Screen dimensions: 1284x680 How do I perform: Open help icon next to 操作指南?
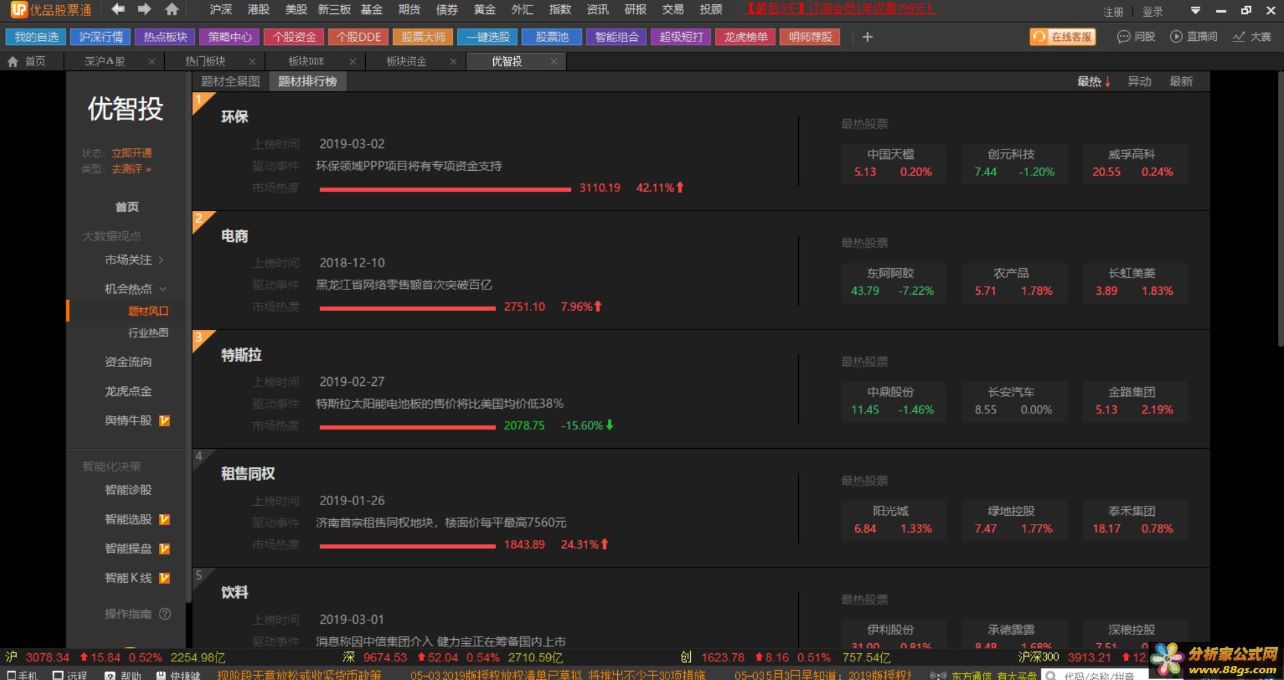click(165, 614)
